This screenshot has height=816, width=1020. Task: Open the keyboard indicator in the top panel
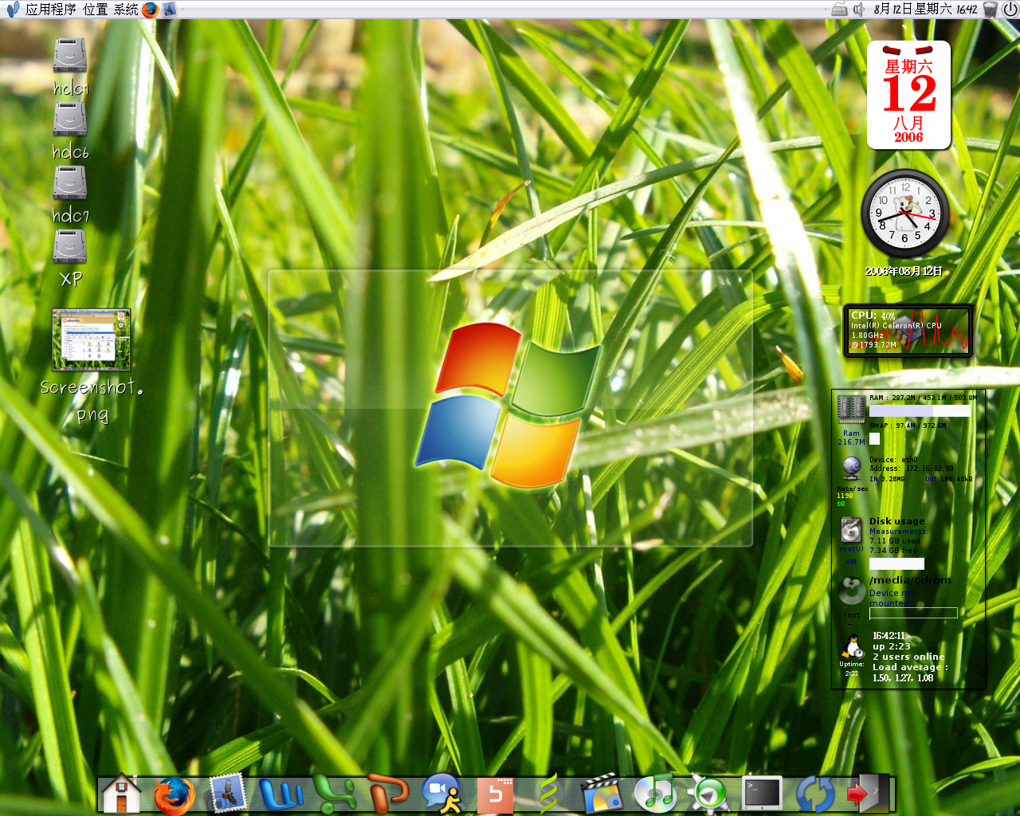839,10
